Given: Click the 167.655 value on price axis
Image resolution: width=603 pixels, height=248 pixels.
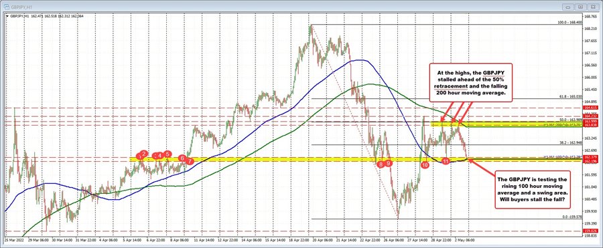Looking at the screenshot, I should [x=592, y=40].
